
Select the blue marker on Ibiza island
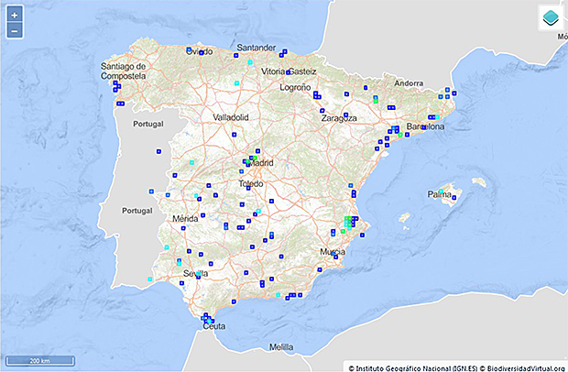[401, 217]
